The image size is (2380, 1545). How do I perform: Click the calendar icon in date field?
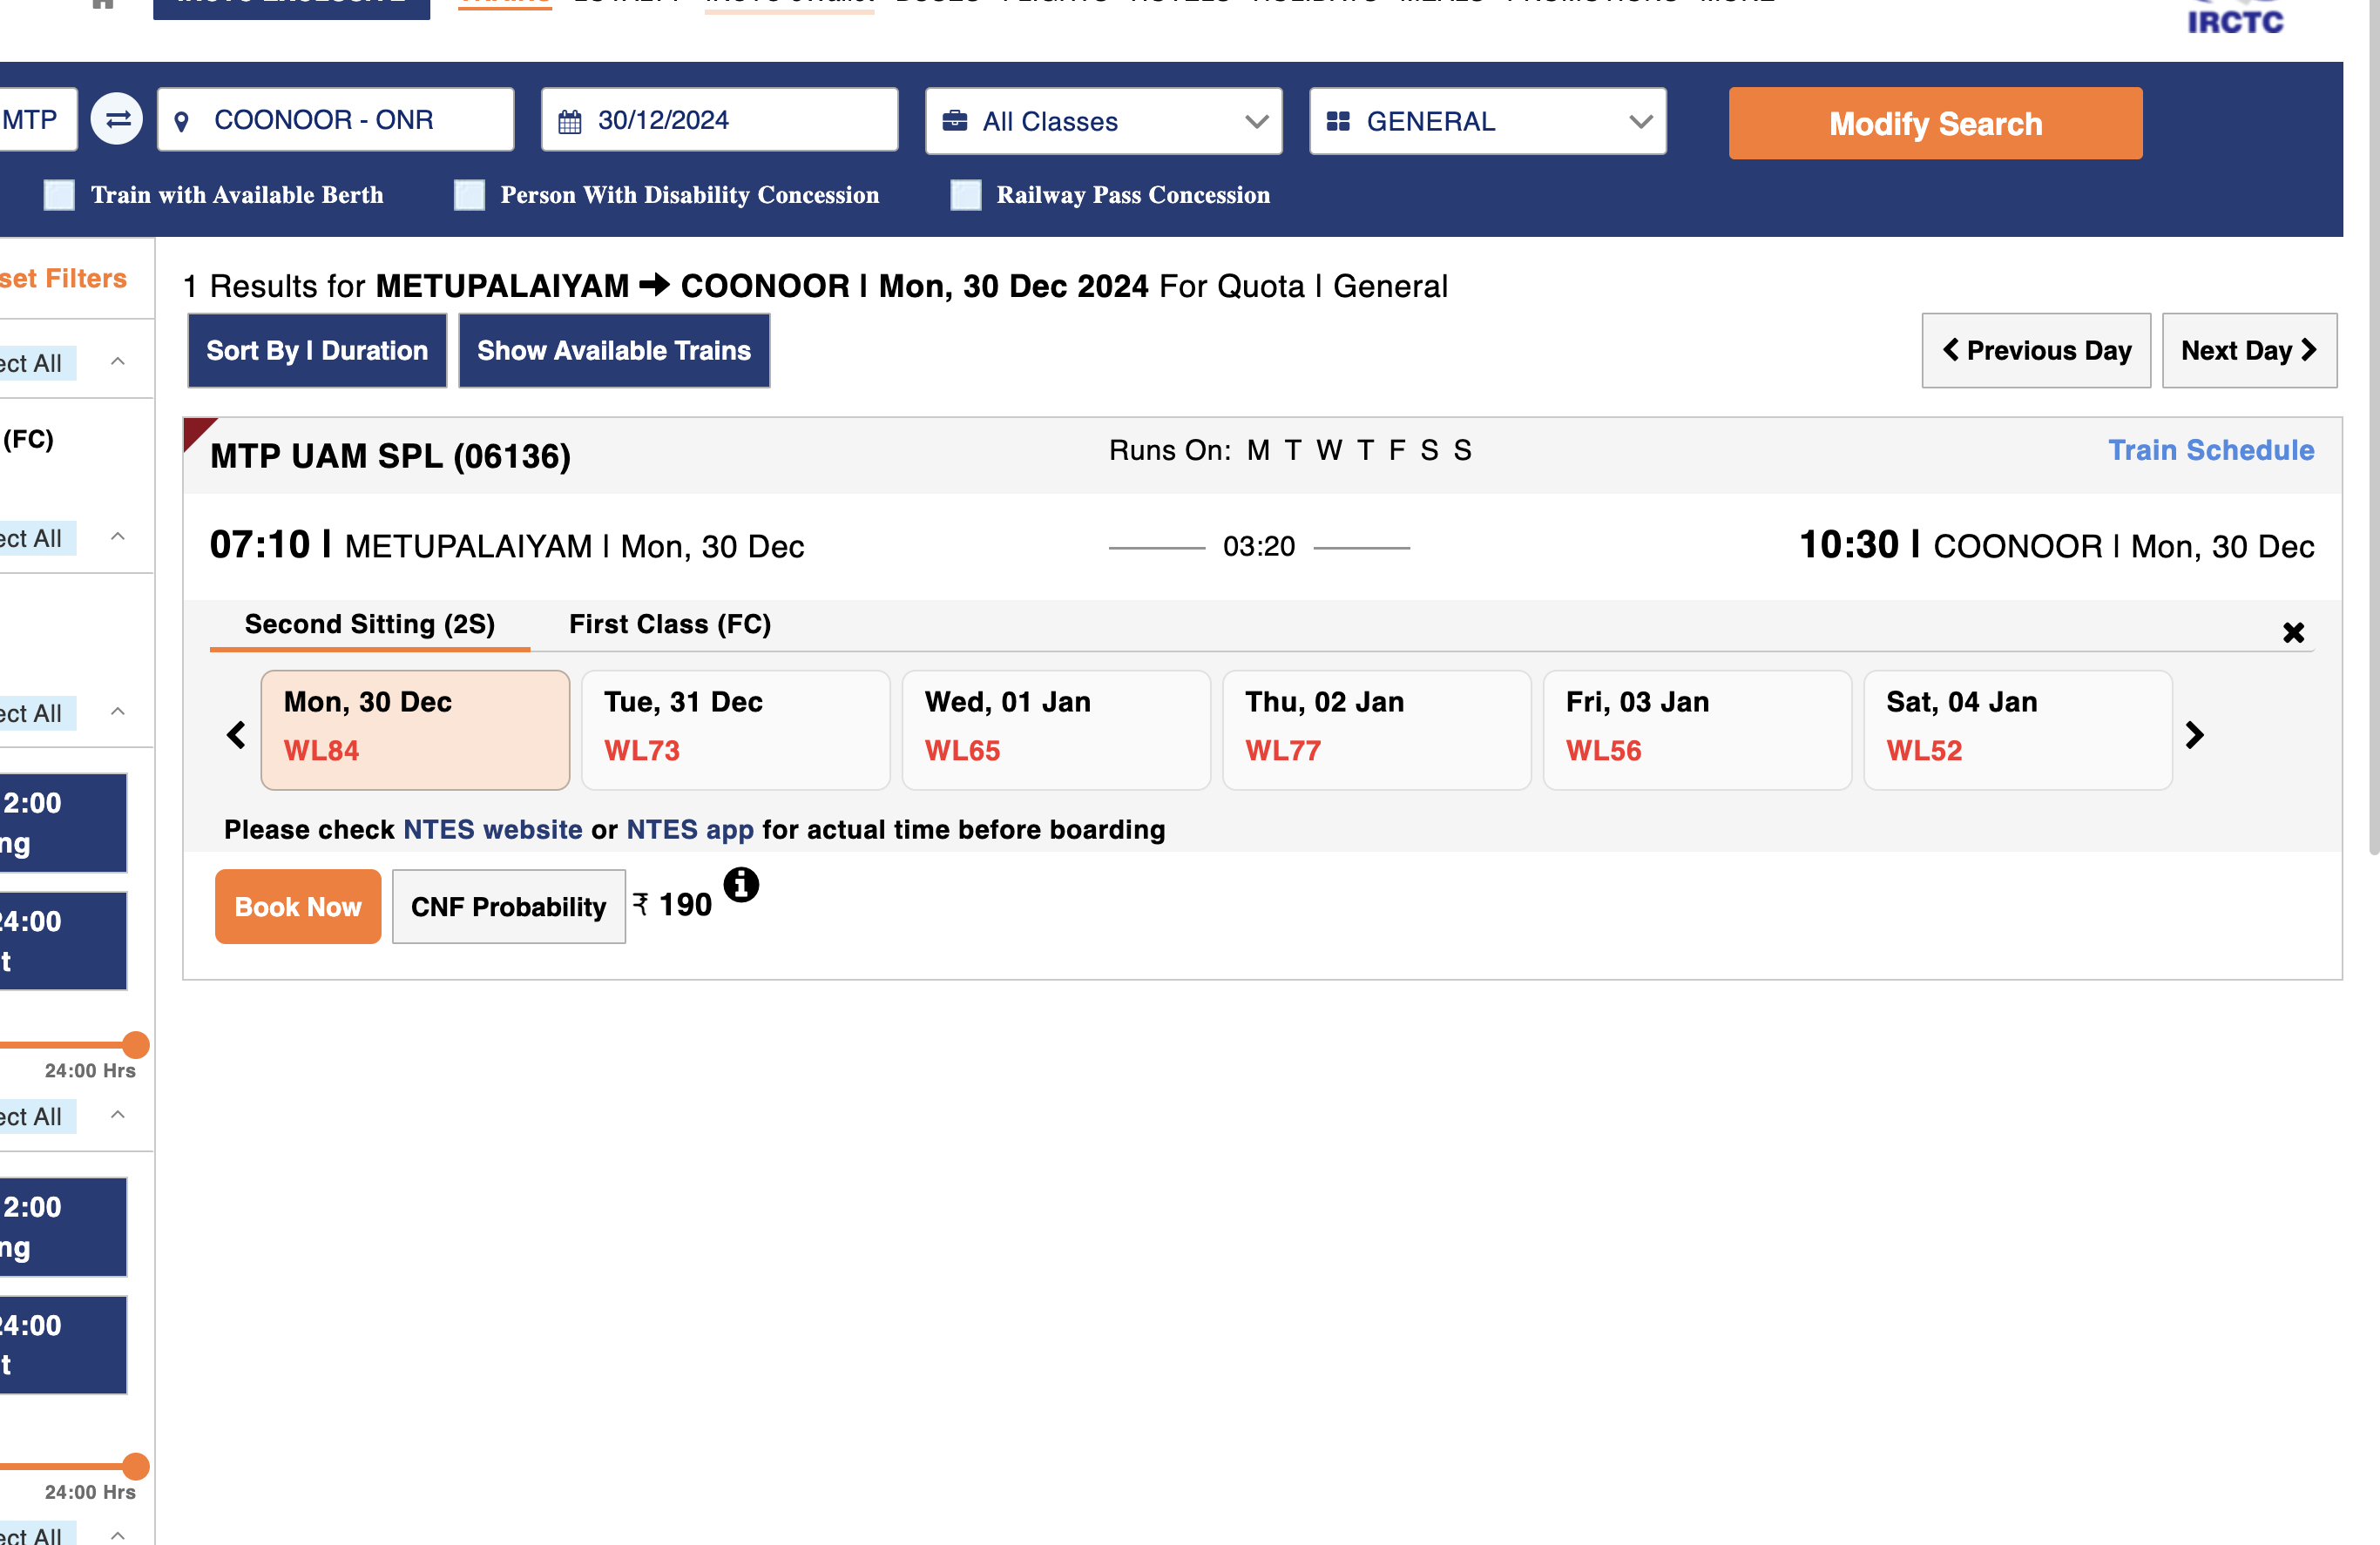pos(570,122)
